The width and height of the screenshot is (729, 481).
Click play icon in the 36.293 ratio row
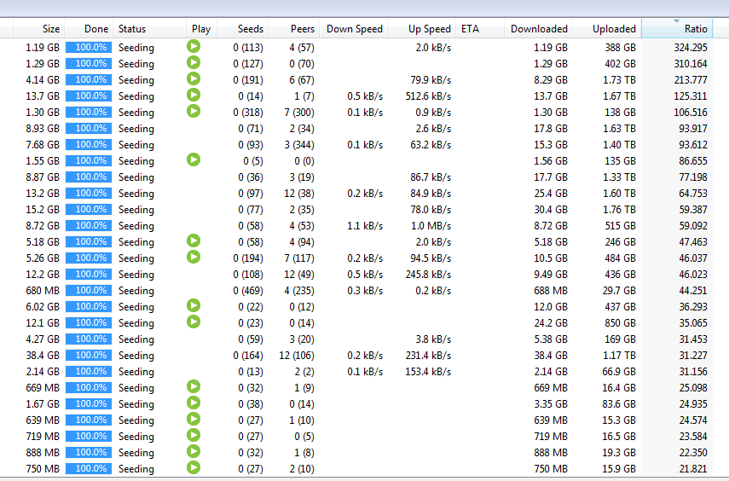coord(194,305)
